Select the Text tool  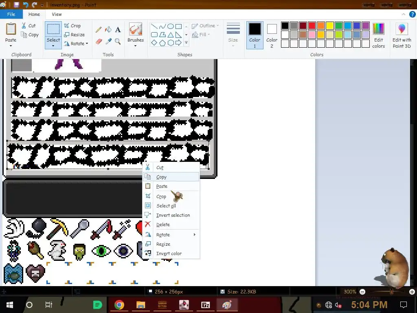(118, 29)
